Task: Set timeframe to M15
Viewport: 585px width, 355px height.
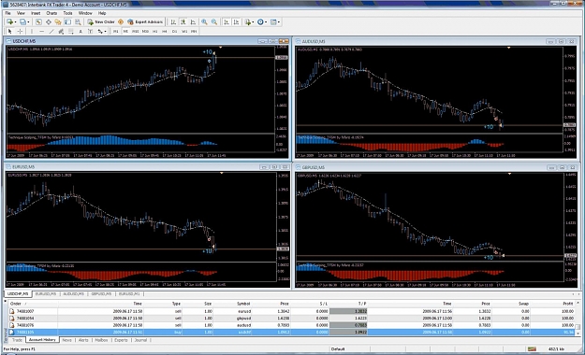Action: (x=135, y=31)
